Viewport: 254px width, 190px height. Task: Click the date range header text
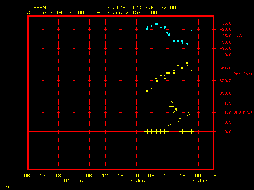tap(98, 13)
